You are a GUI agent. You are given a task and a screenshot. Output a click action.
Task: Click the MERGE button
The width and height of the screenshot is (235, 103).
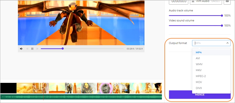(x=200, y=95)
